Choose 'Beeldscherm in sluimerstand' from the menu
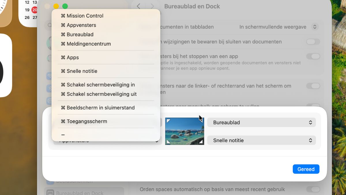346x195 pixels. [98, 107]
